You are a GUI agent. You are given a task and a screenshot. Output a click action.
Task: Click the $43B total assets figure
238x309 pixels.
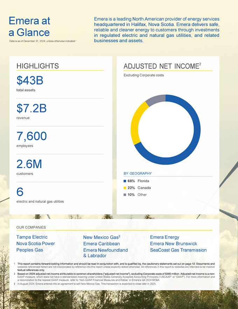pos(30,81)
